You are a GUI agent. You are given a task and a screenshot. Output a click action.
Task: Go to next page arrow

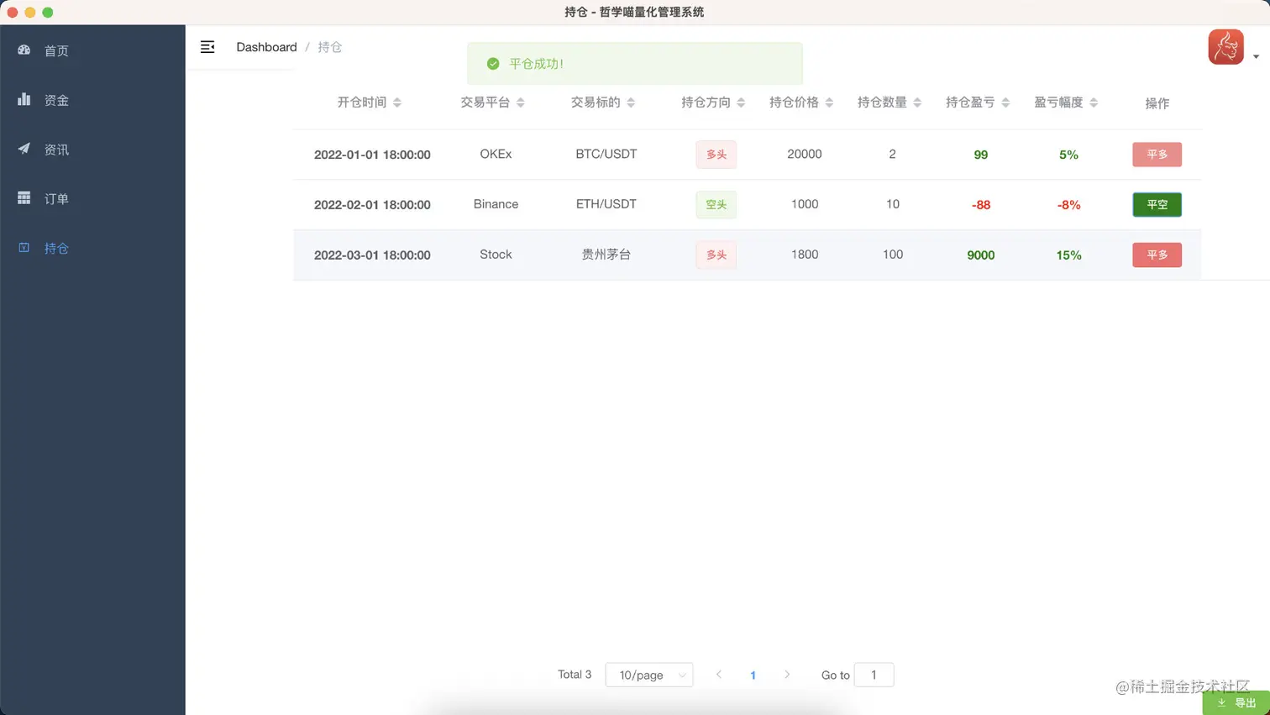click(x=787, y=675)
